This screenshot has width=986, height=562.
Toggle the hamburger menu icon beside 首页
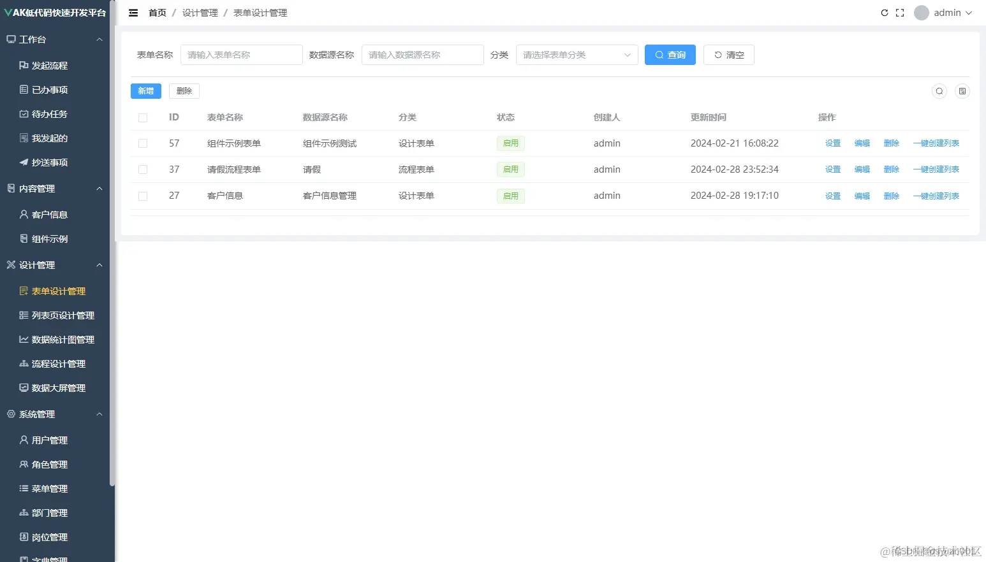pyautogui.click(x=133, y=12)
